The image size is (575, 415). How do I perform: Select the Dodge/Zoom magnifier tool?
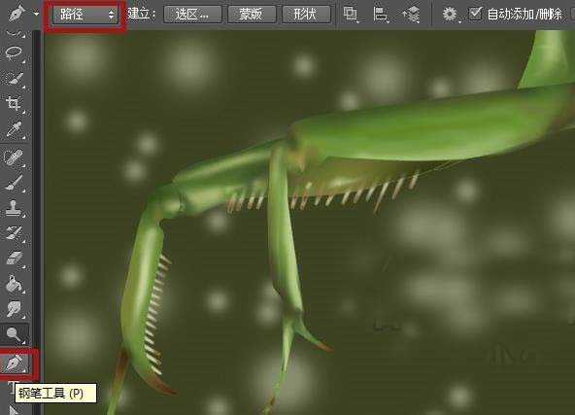pyautogui.click(x=14, y=334)
